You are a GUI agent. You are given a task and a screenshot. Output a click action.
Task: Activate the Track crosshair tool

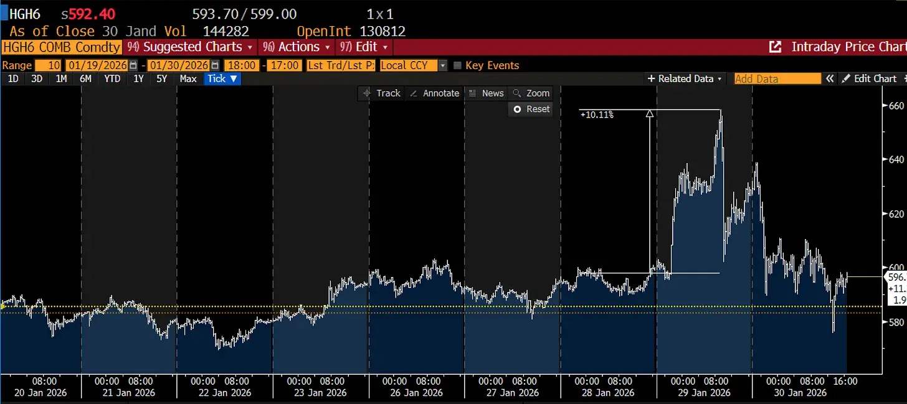tap(381, 93)
